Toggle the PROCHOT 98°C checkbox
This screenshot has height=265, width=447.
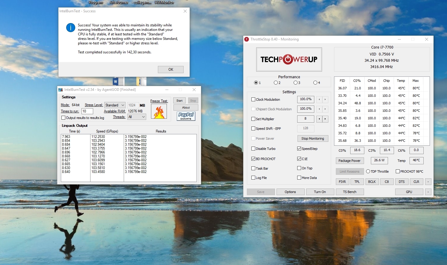[x=398, y=171]
